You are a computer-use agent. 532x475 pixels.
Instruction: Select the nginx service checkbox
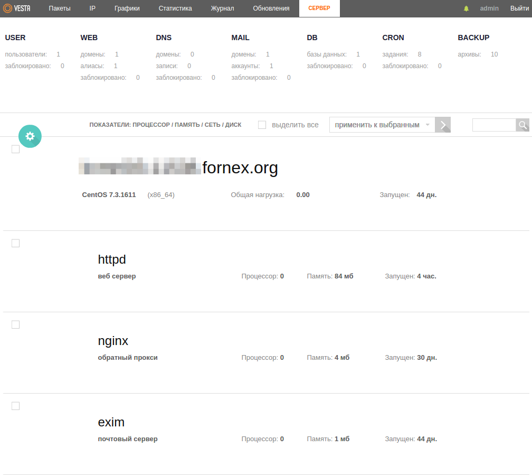pyautogui.click(x=16, y=324)
